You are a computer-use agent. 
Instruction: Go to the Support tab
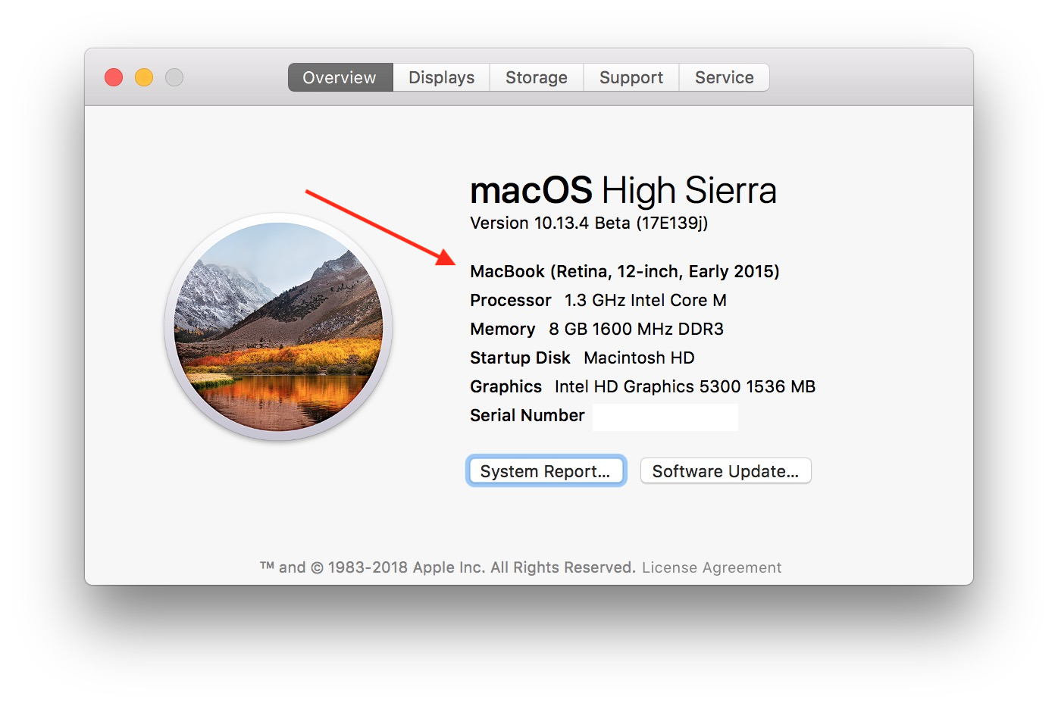click(631, 77)
